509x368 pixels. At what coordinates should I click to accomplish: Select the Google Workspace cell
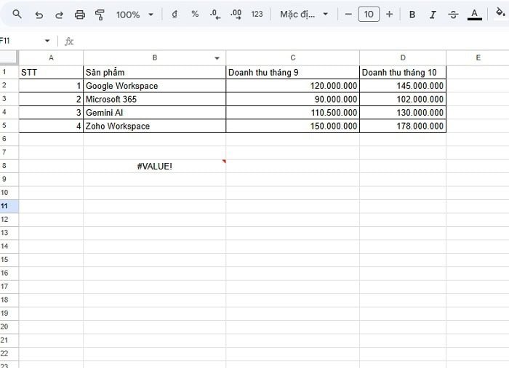tap(154, 86)
